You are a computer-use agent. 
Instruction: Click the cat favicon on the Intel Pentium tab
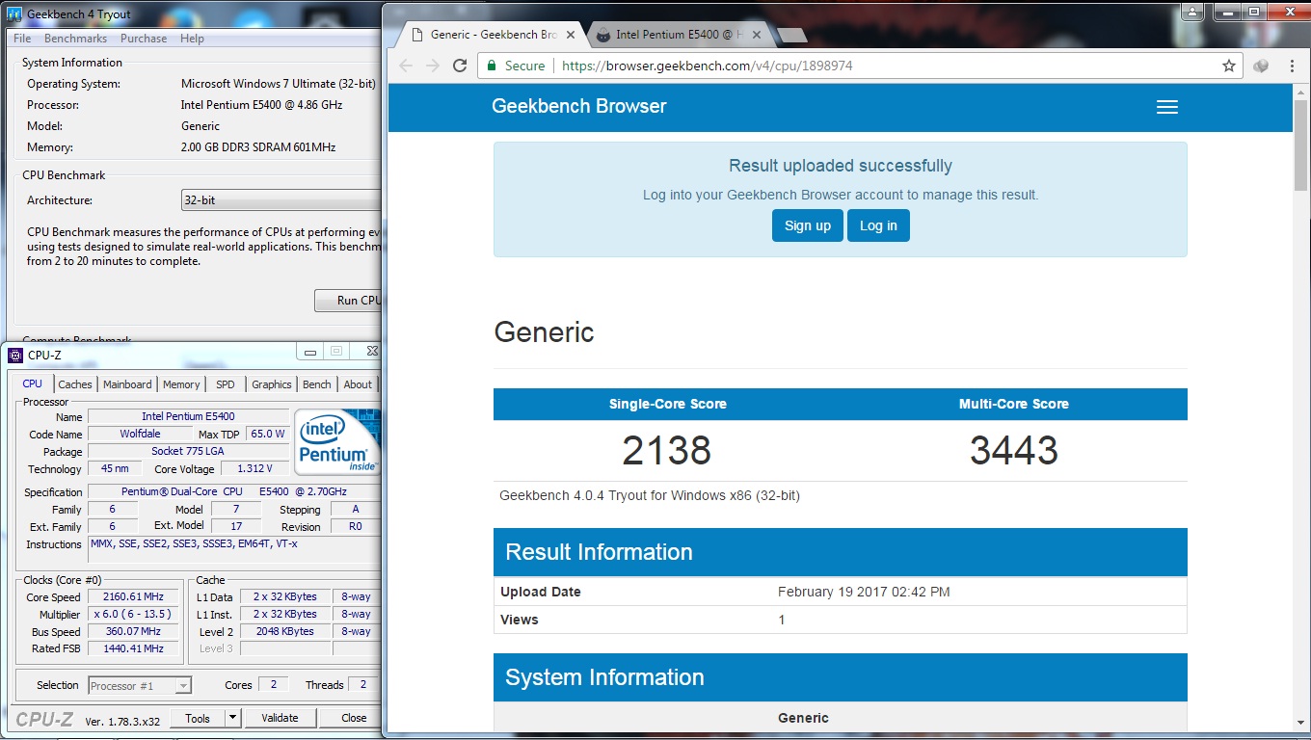coord(603,36)
